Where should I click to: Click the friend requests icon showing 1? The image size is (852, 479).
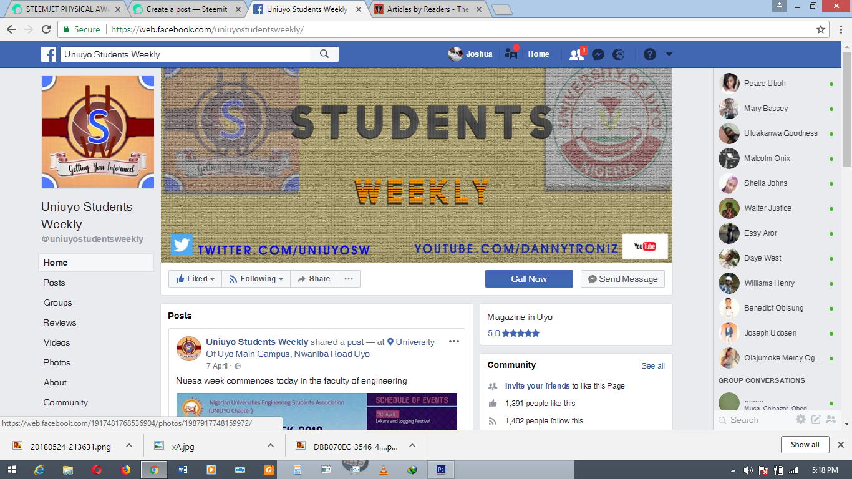(575, 54)
